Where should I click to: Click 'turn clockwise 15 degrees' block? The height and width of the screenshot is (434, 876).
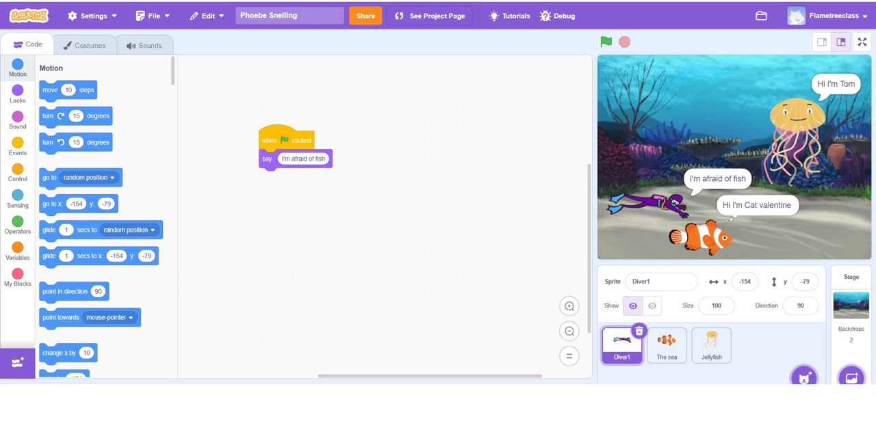point(75,116)
